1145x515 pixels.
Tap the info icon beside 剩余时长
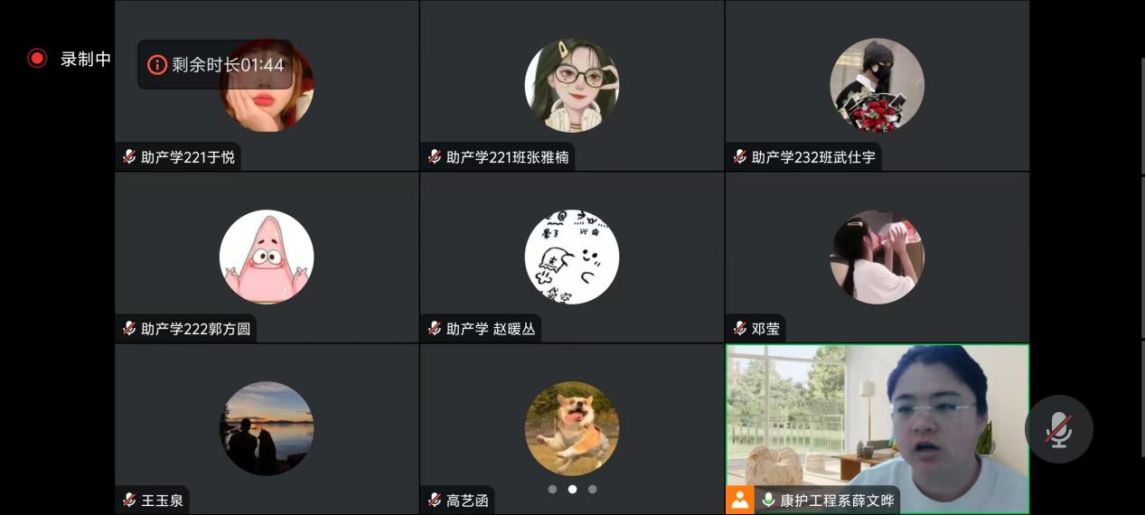click(157, 65)
